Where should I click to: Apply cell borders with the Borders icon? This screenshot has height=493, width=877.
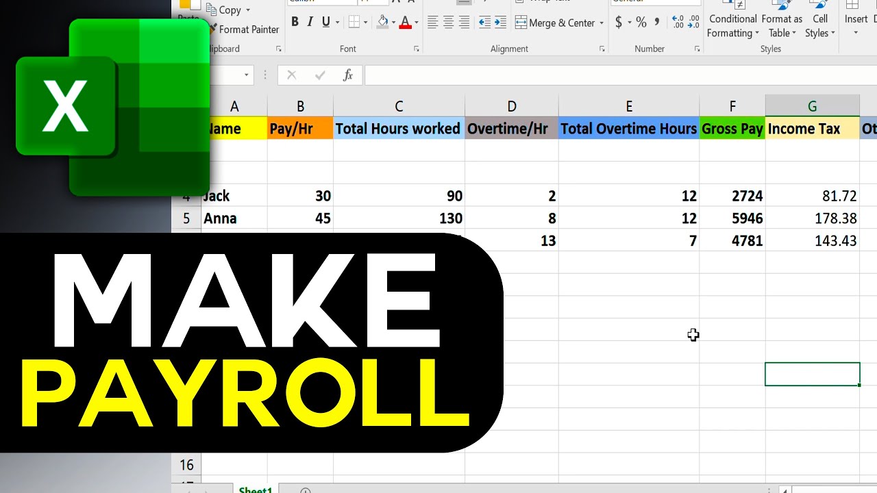(354, 23)
